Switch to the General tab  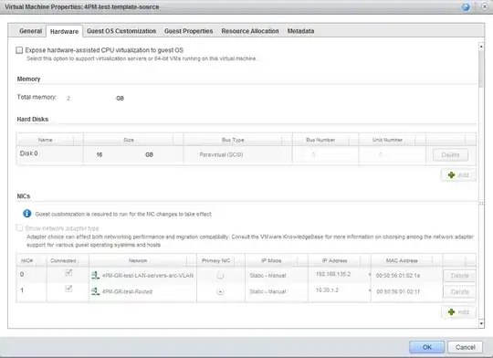point(30,31)
